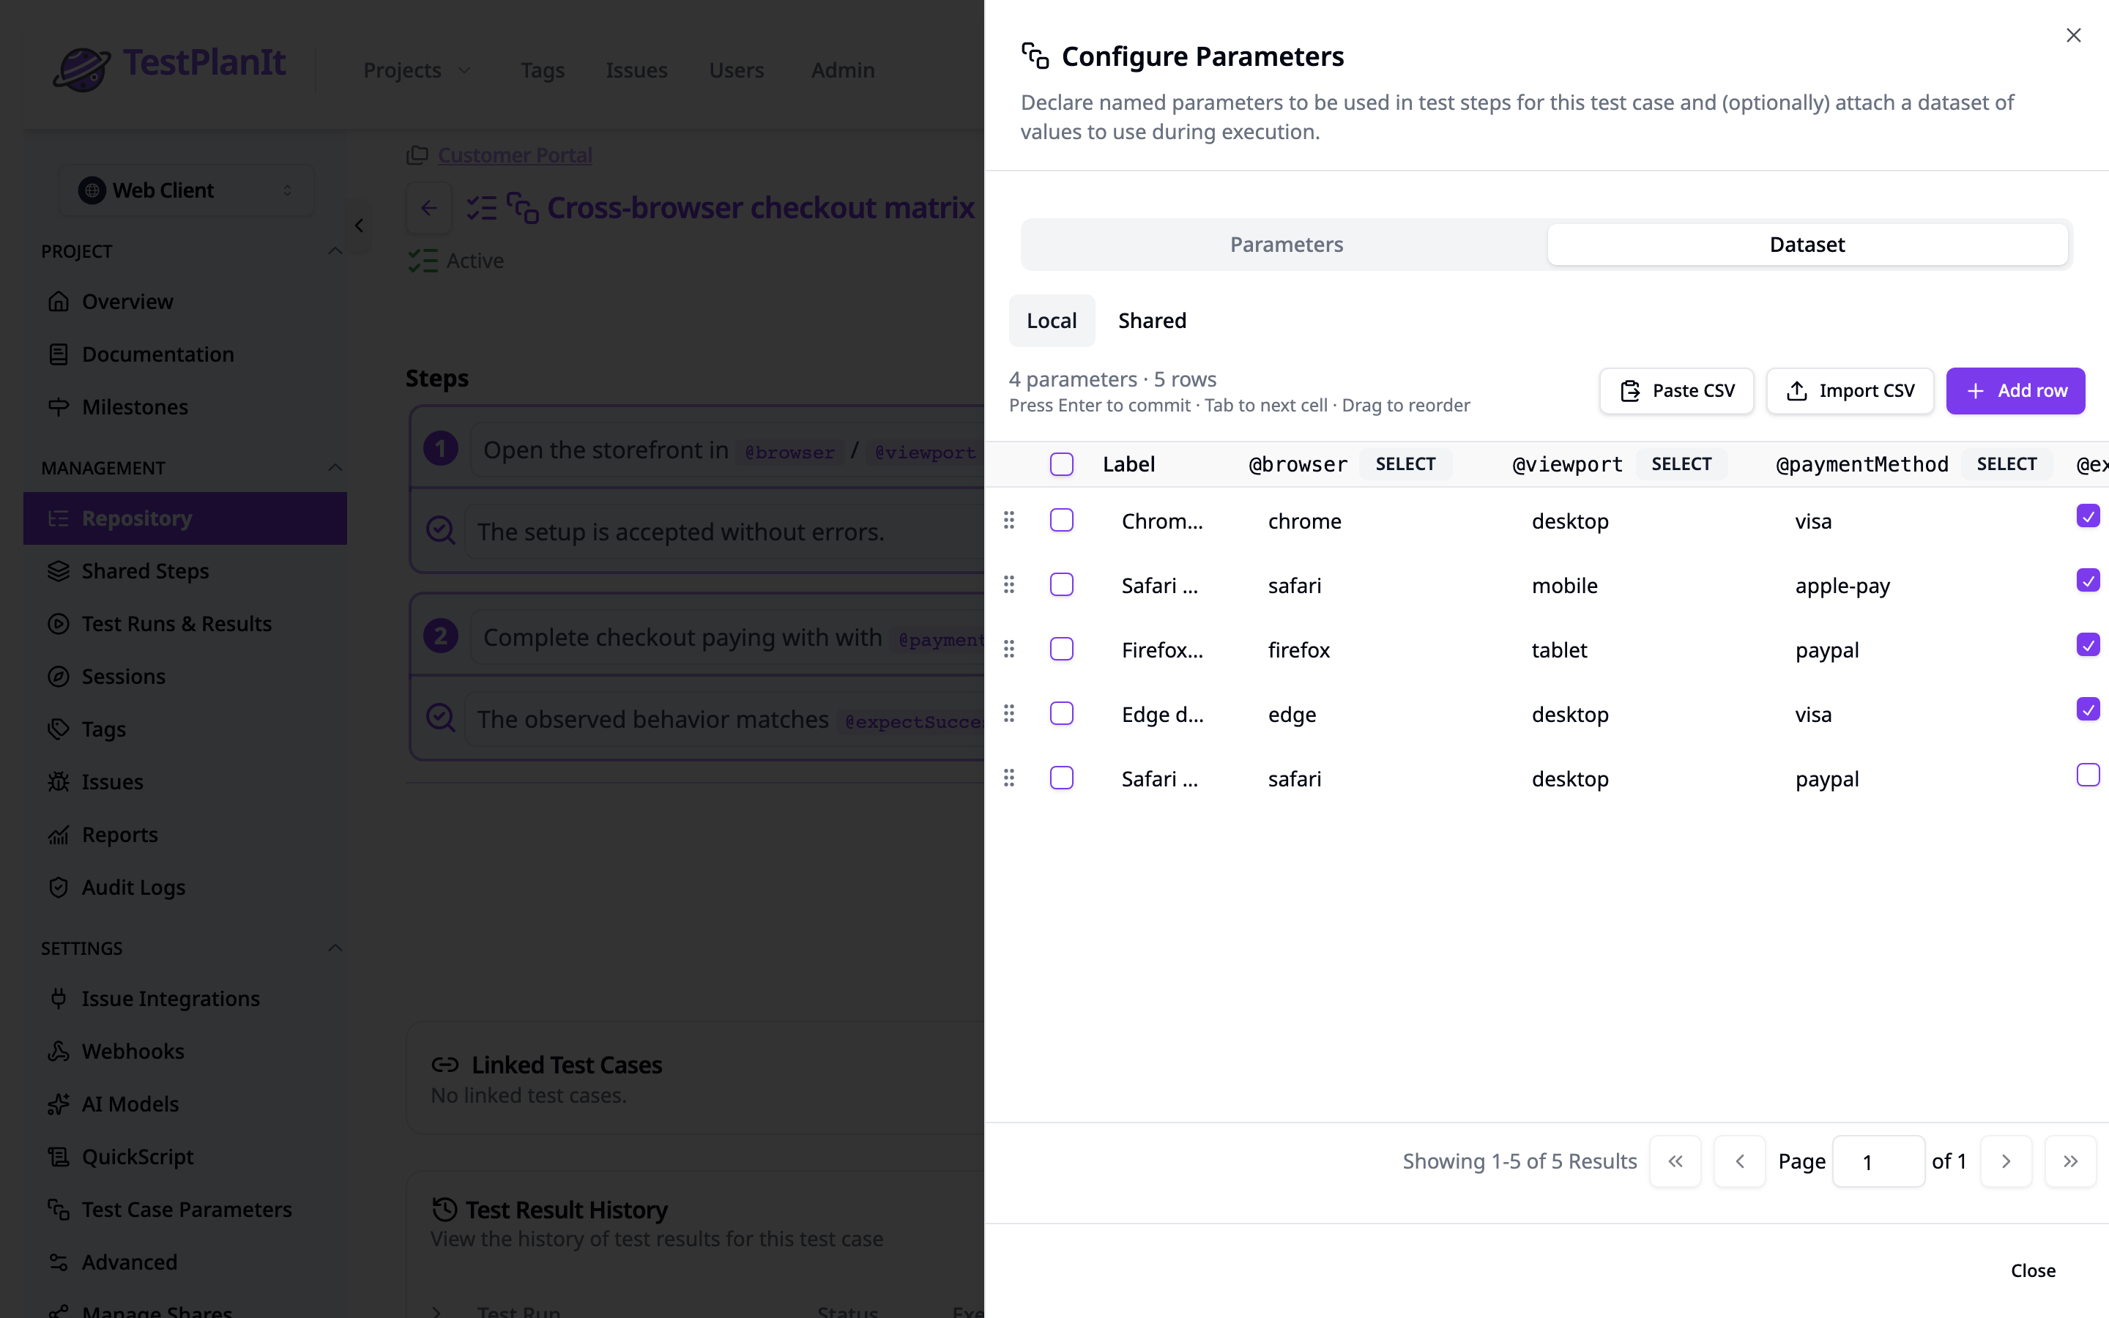Collapse the PROJECT sidebar section
Image resolution: width=2109 pixels, height=1318 pixels.
pyautogui.click(x=335, y=251)
